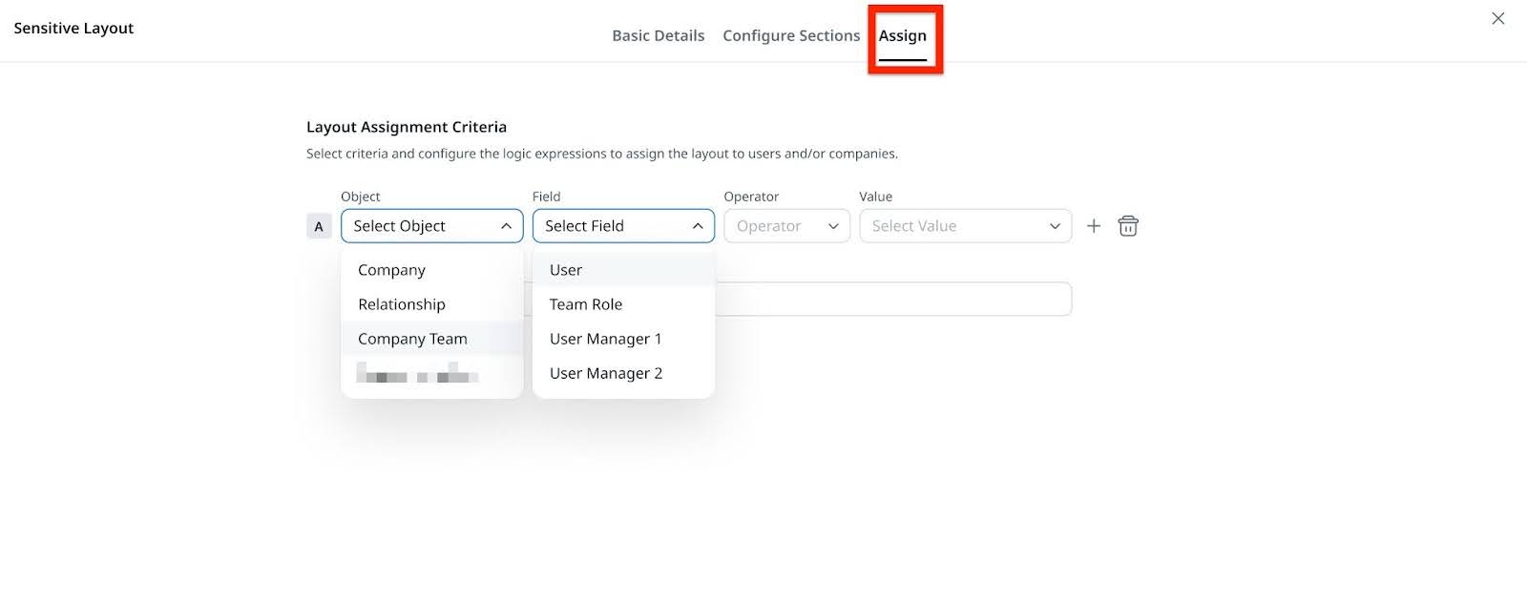Switch to the Basic Details tab

pos(659,35)
